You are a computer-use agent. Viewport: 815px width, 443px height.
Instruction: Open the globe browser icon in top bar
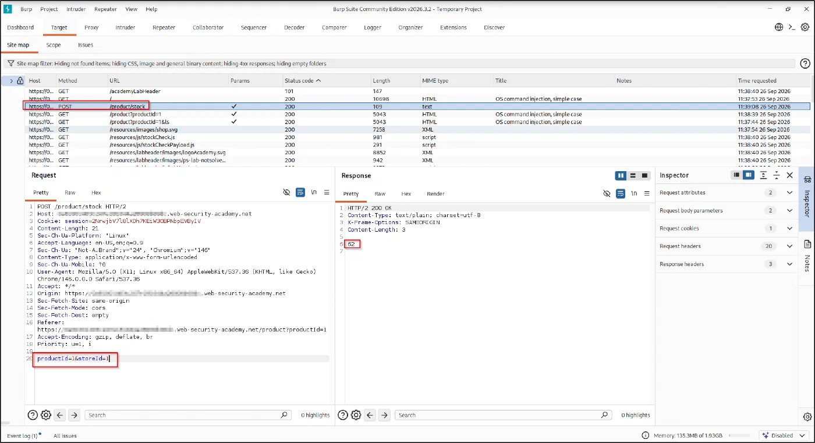click(x=779, y=27)
